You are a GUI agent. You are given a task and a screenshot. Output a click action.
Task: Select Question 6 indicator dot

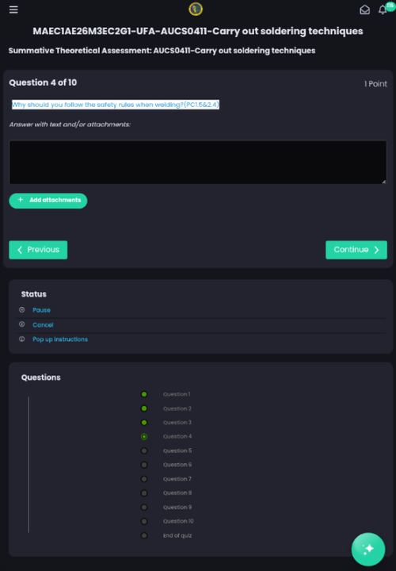[144, 465]
